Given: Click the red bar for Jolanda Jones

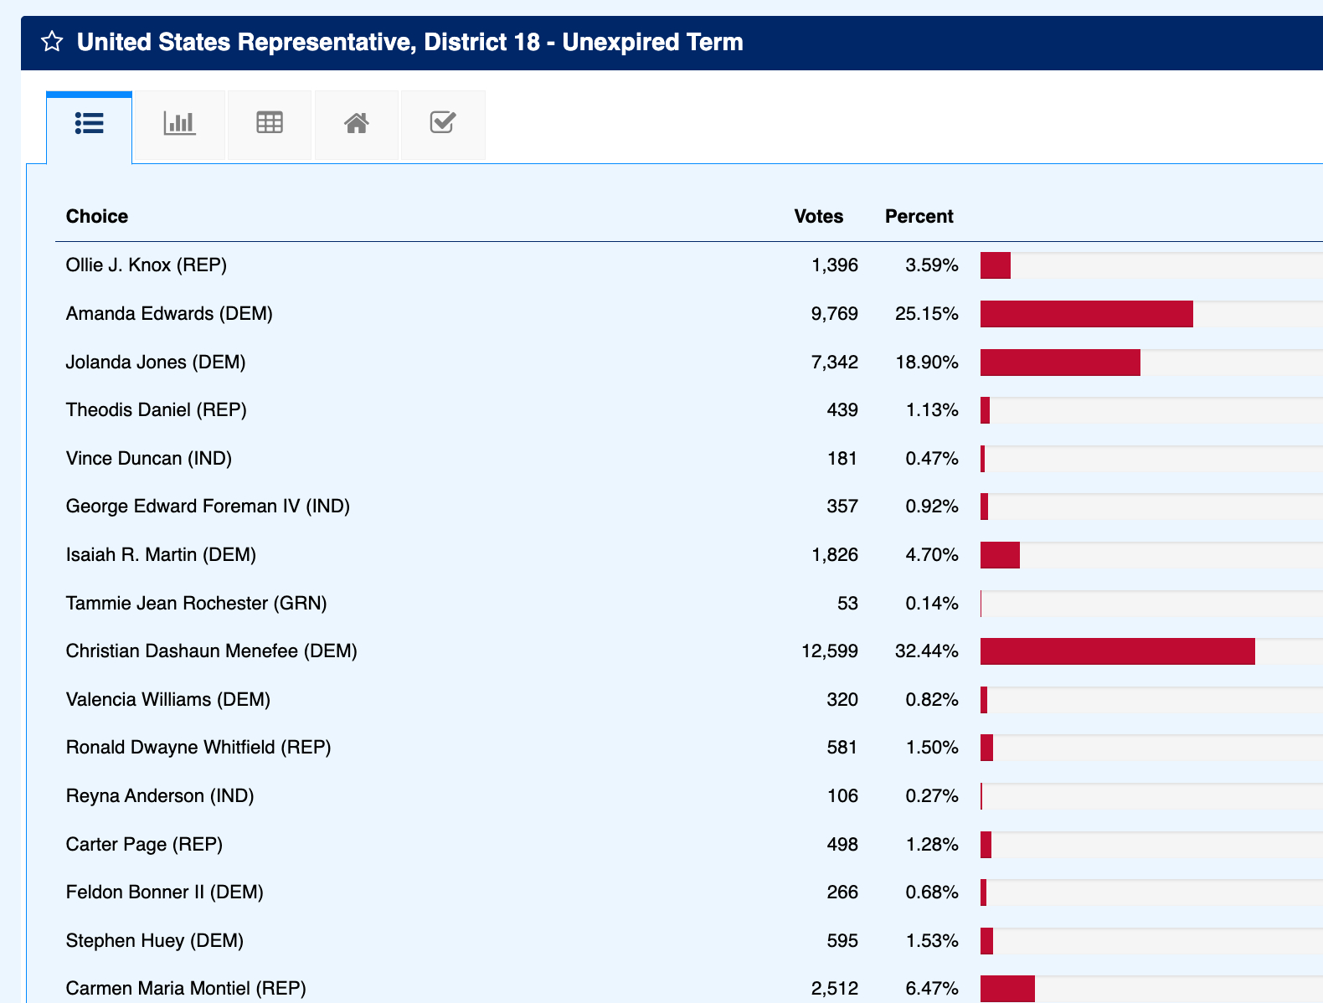Looking at the screenshot, I should pyautogui.click(x=1060, y=363).
